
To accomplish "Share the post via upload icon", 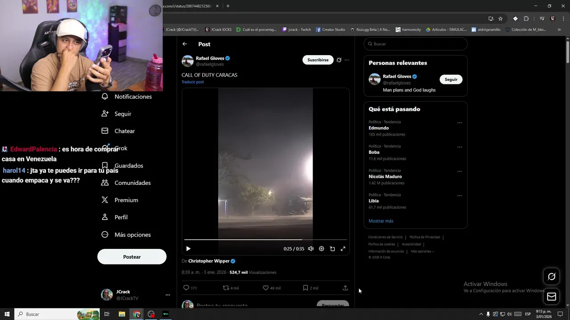I will click(x=345, y=288).
